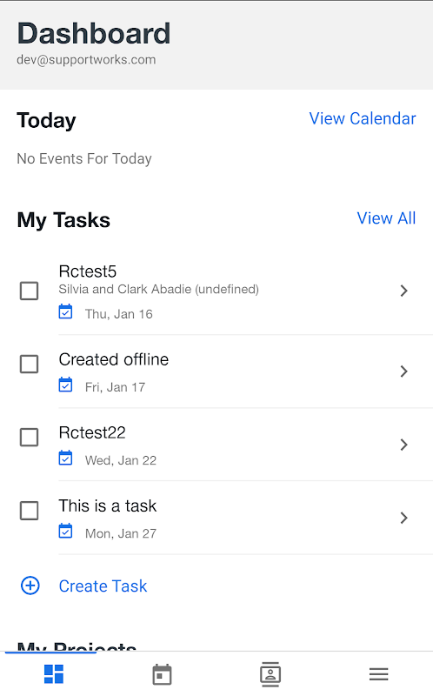Complete the This is a task checkbox
The width and height of the screenshot is (433, 696).
(x=30, y=511)
